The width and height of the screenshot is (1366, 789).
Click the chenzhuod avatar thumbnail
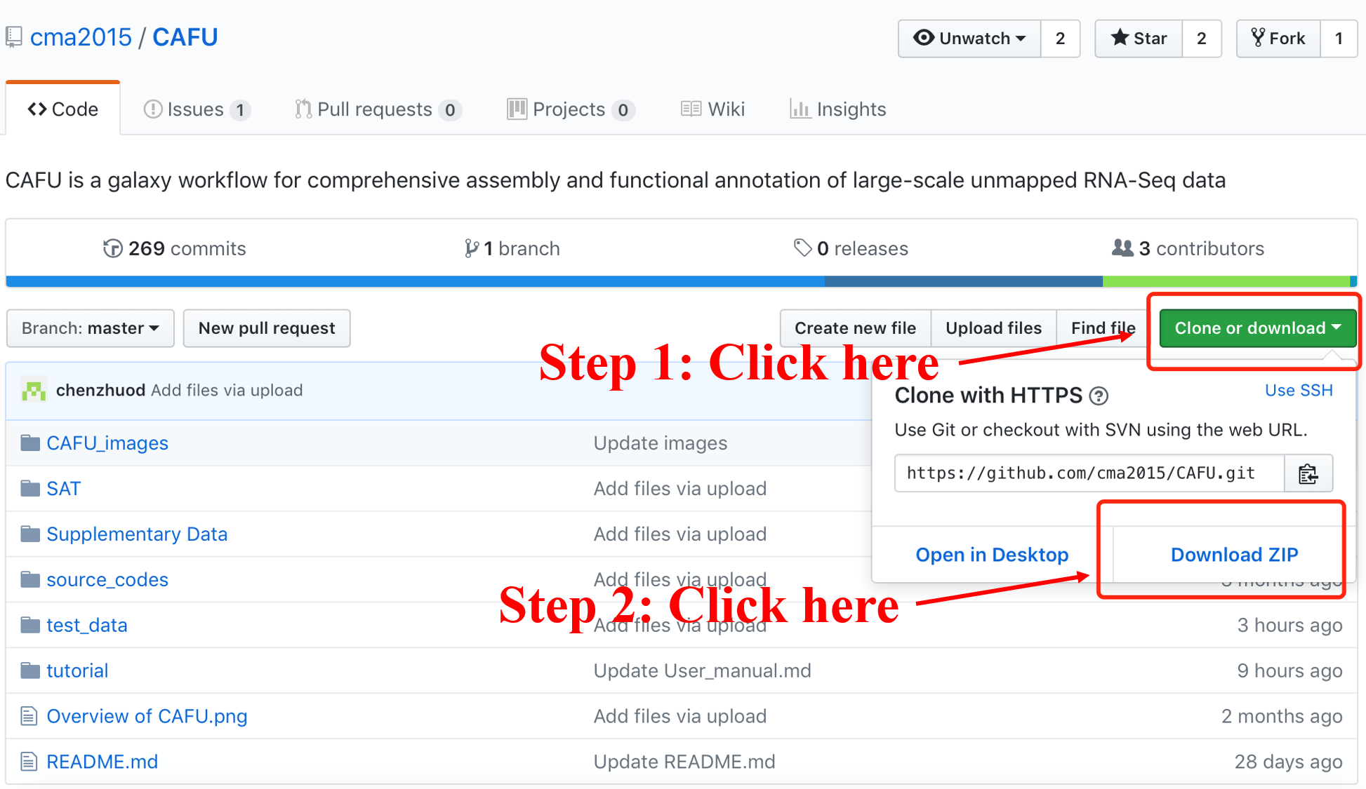(x=34, y=390)
